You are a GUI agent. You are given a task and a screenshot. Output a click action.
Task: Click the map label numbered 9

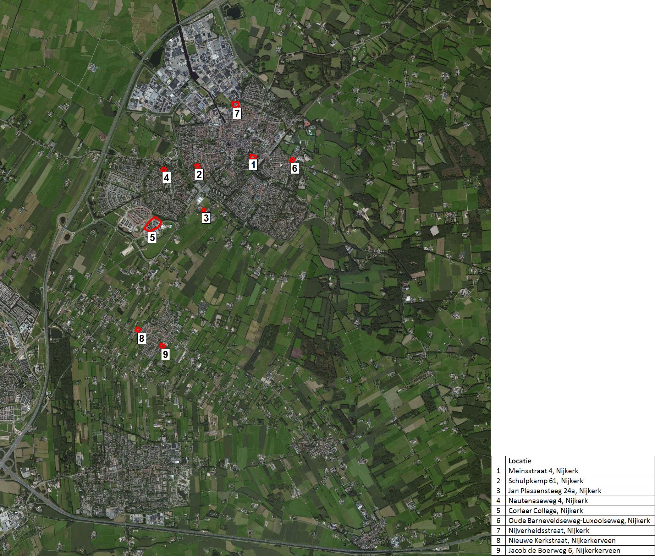click(165, 354)
